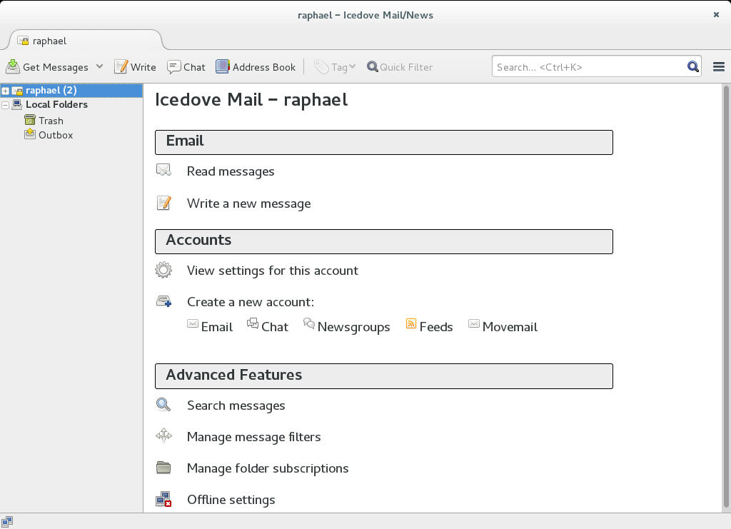Screen dimensions: 731x529
Task: Expand the raphael account tree
Action: click(6, 91)
